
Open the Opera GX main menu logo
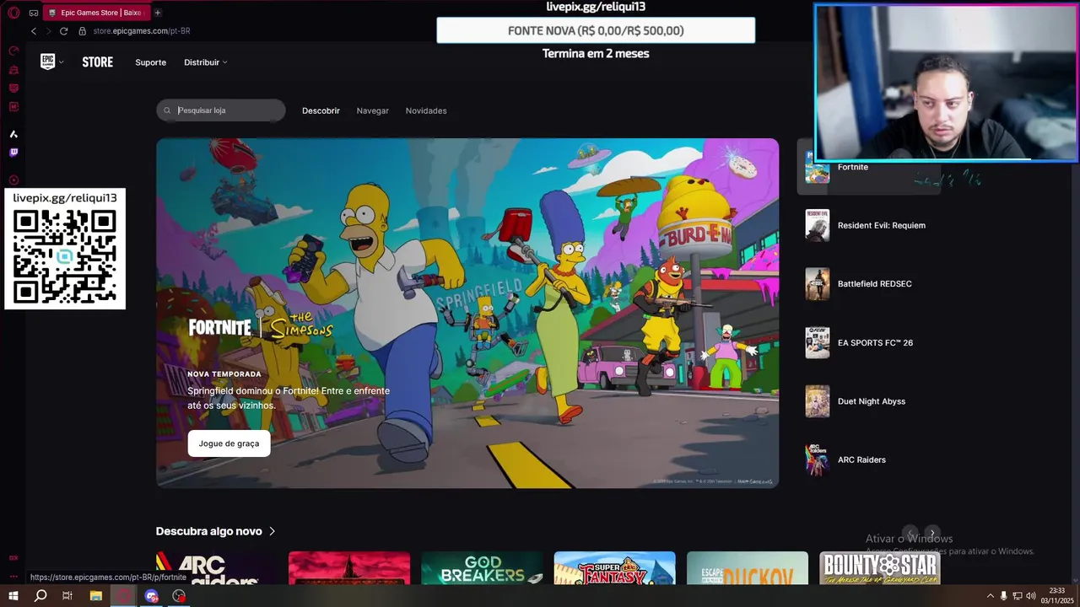coord(13,13)
